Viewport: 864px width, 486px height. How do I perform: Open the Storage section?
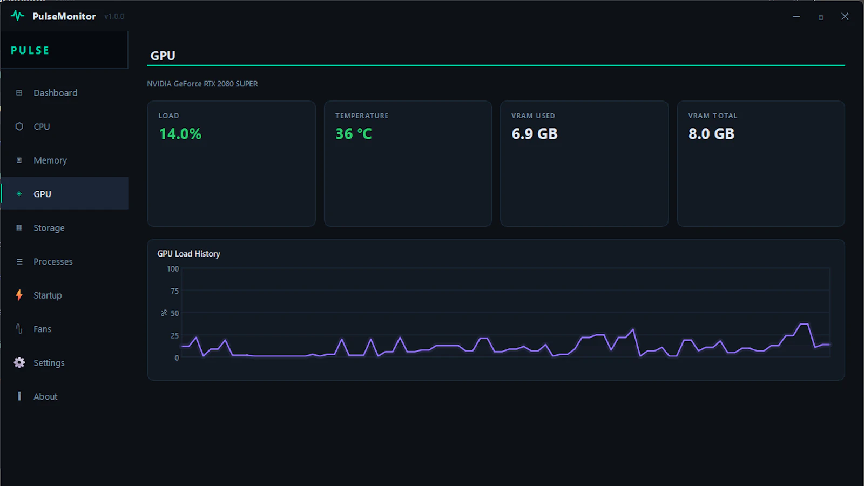point(49,228)
